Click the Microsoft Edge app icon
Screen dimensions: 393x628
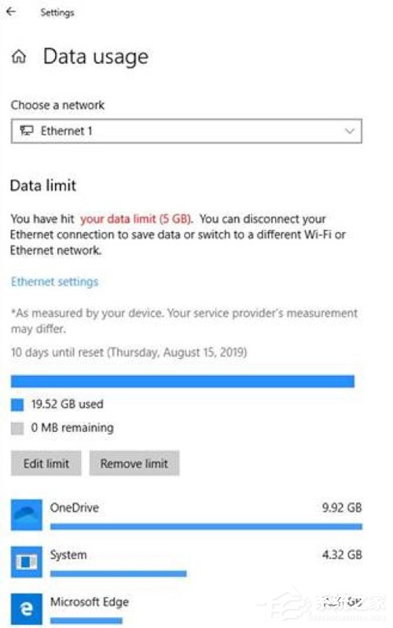point(27,609)
